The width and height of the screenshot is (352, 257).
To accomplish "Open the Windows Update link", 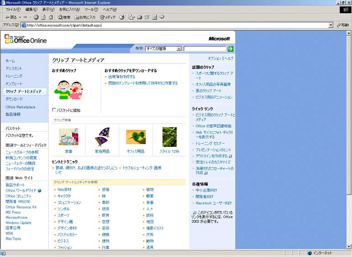I will [x=18, y=223].
